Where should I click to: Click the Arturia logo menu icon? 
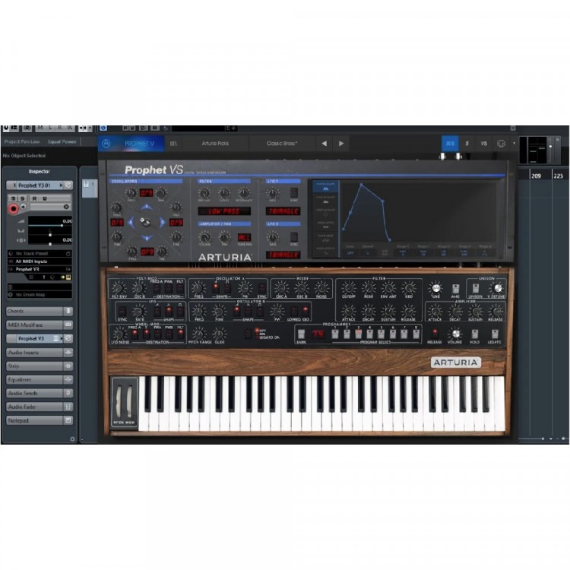106,144
